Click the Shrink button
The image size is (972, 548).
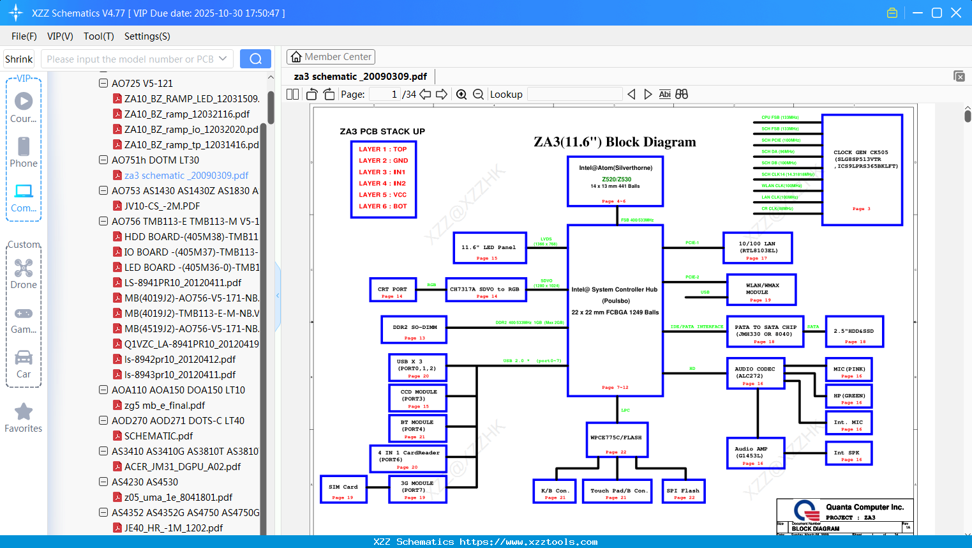click(x=19, y=59)
